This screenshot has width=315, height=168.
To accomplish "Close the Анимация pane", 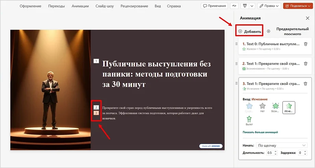I will (308, 18).
